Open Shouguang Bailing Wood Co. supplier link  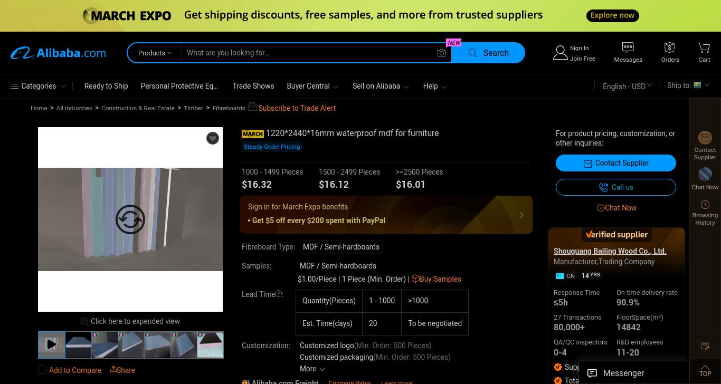(x=610, y=251)
